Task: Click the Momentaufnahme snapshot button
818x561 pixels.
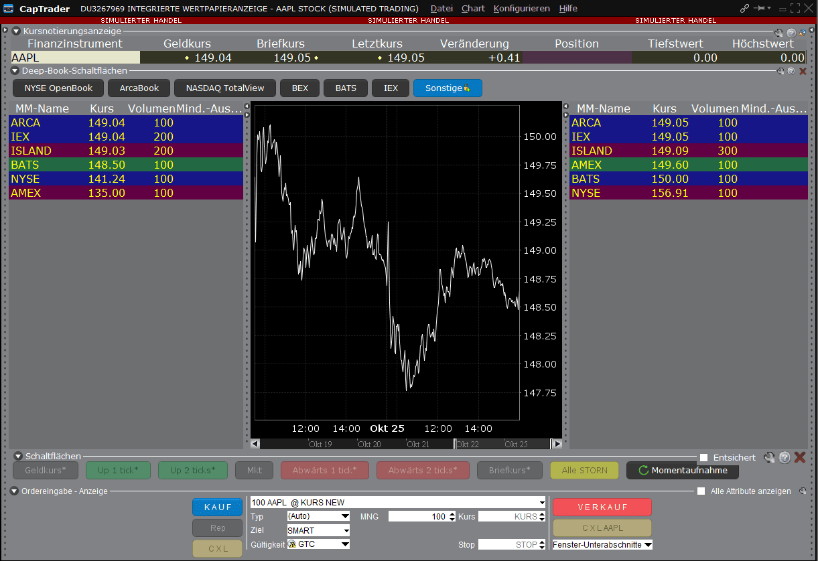Action: coord(682,470)
